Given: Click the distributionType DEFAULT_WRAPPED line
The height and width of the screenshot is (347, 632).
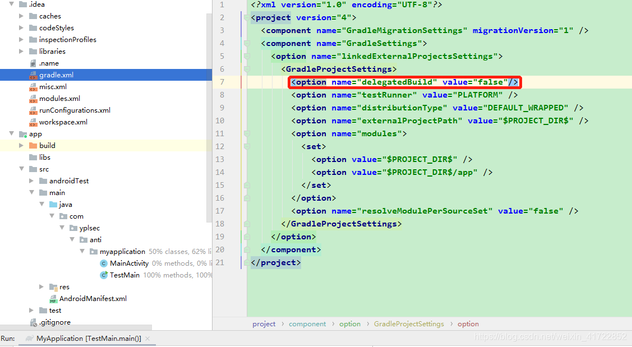Looking at the screenshot, I should click(437, 108).
